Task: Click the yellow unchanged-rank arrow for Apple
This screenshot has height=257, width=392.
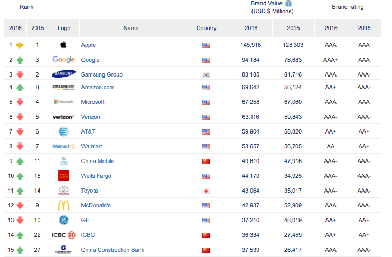Action: 21,45
